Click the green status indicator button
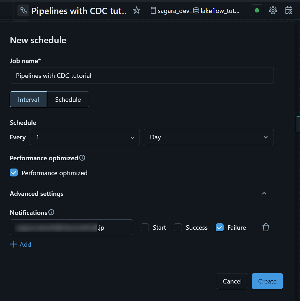The image size is (300, 301). (257, 11)
